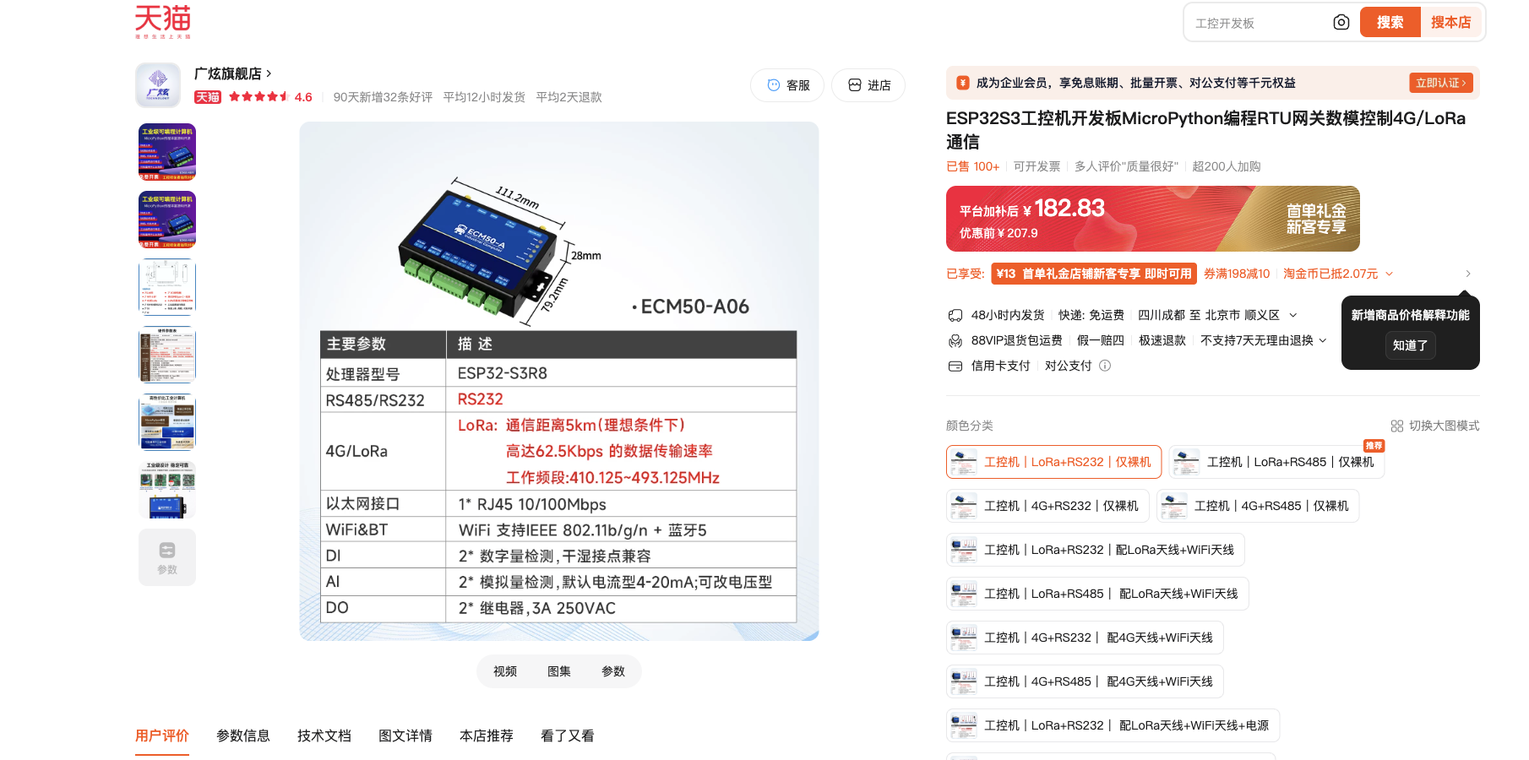Click the 参数 parameters sidebar icon
This screenshot has height=760, width=1529.
[x=167, y=557]
